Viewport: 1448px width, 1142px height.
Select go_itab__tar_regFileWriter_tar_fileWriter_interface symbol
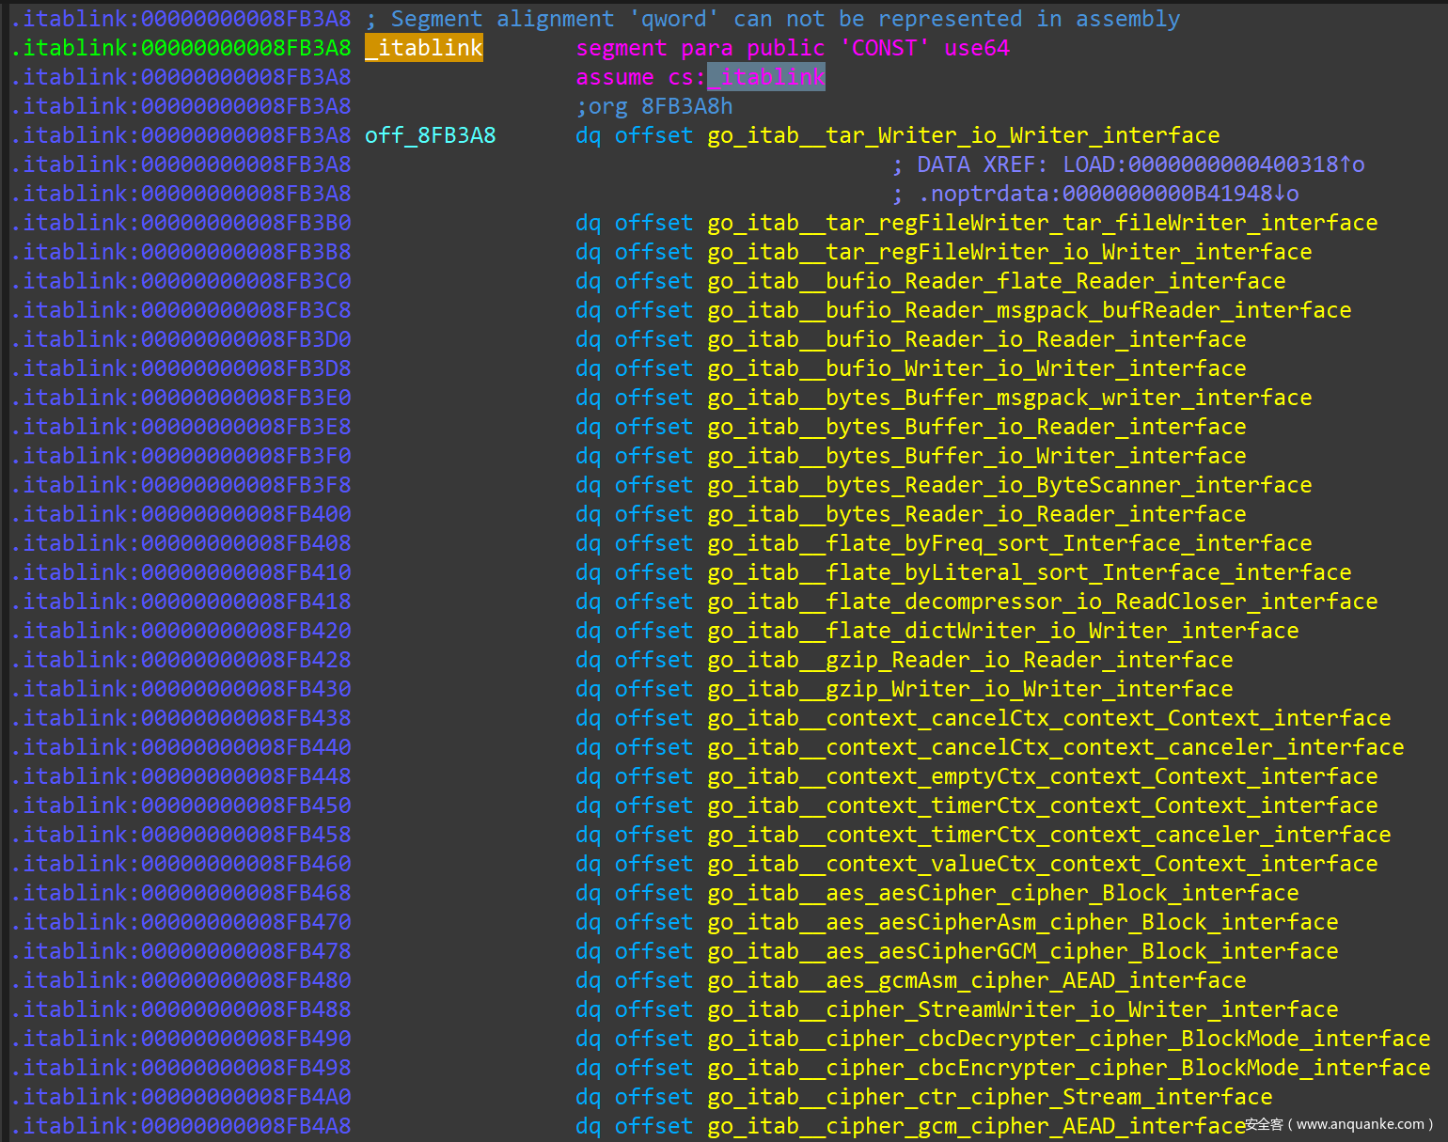click(x=1042, y=223)
